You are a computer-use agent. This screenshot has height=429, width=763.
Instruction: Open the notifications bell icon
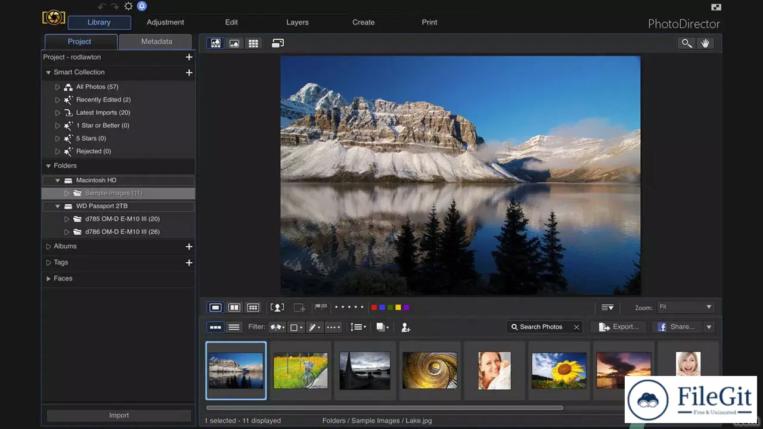(142, 7)
